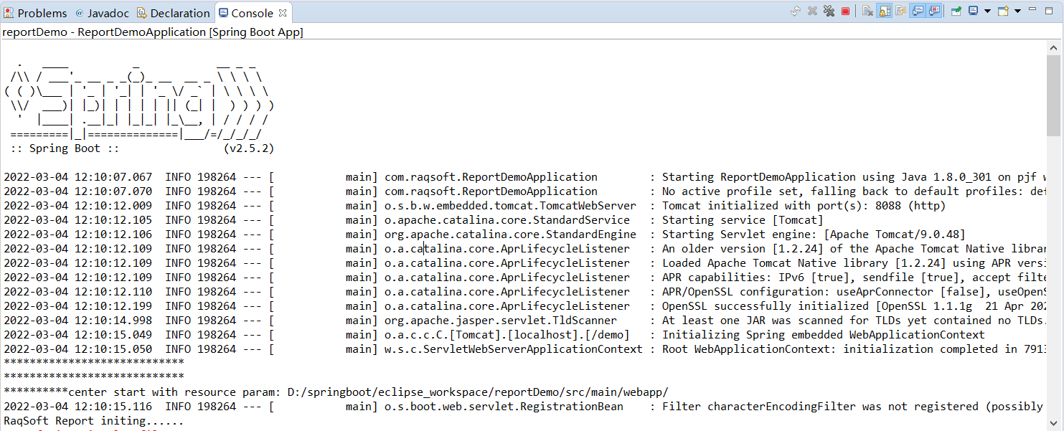Click the Display Selected Console monitor icon
The height and width of the screenshot is (431, 1064).
point(974,11)
